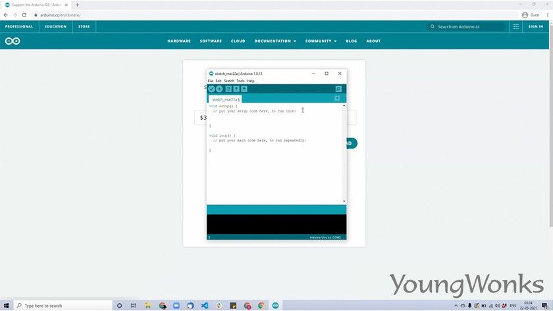Viewport: 553px width, 311px height.
Task: Expand the Community dropdown menu
Action: [321, 41]
